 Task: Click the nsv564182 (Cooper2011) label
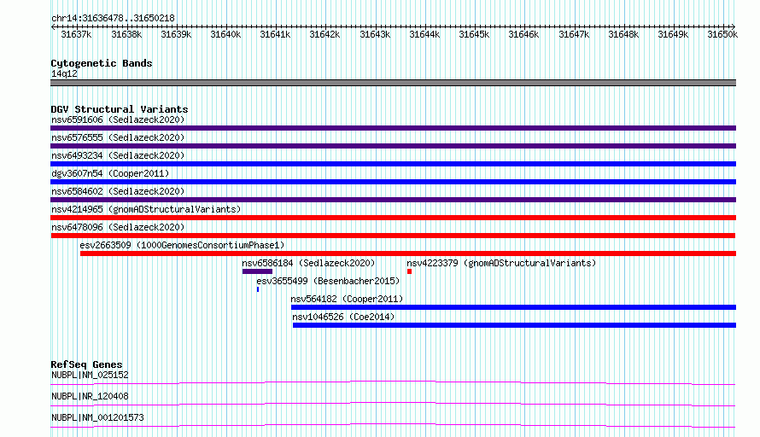coord(347,299)
